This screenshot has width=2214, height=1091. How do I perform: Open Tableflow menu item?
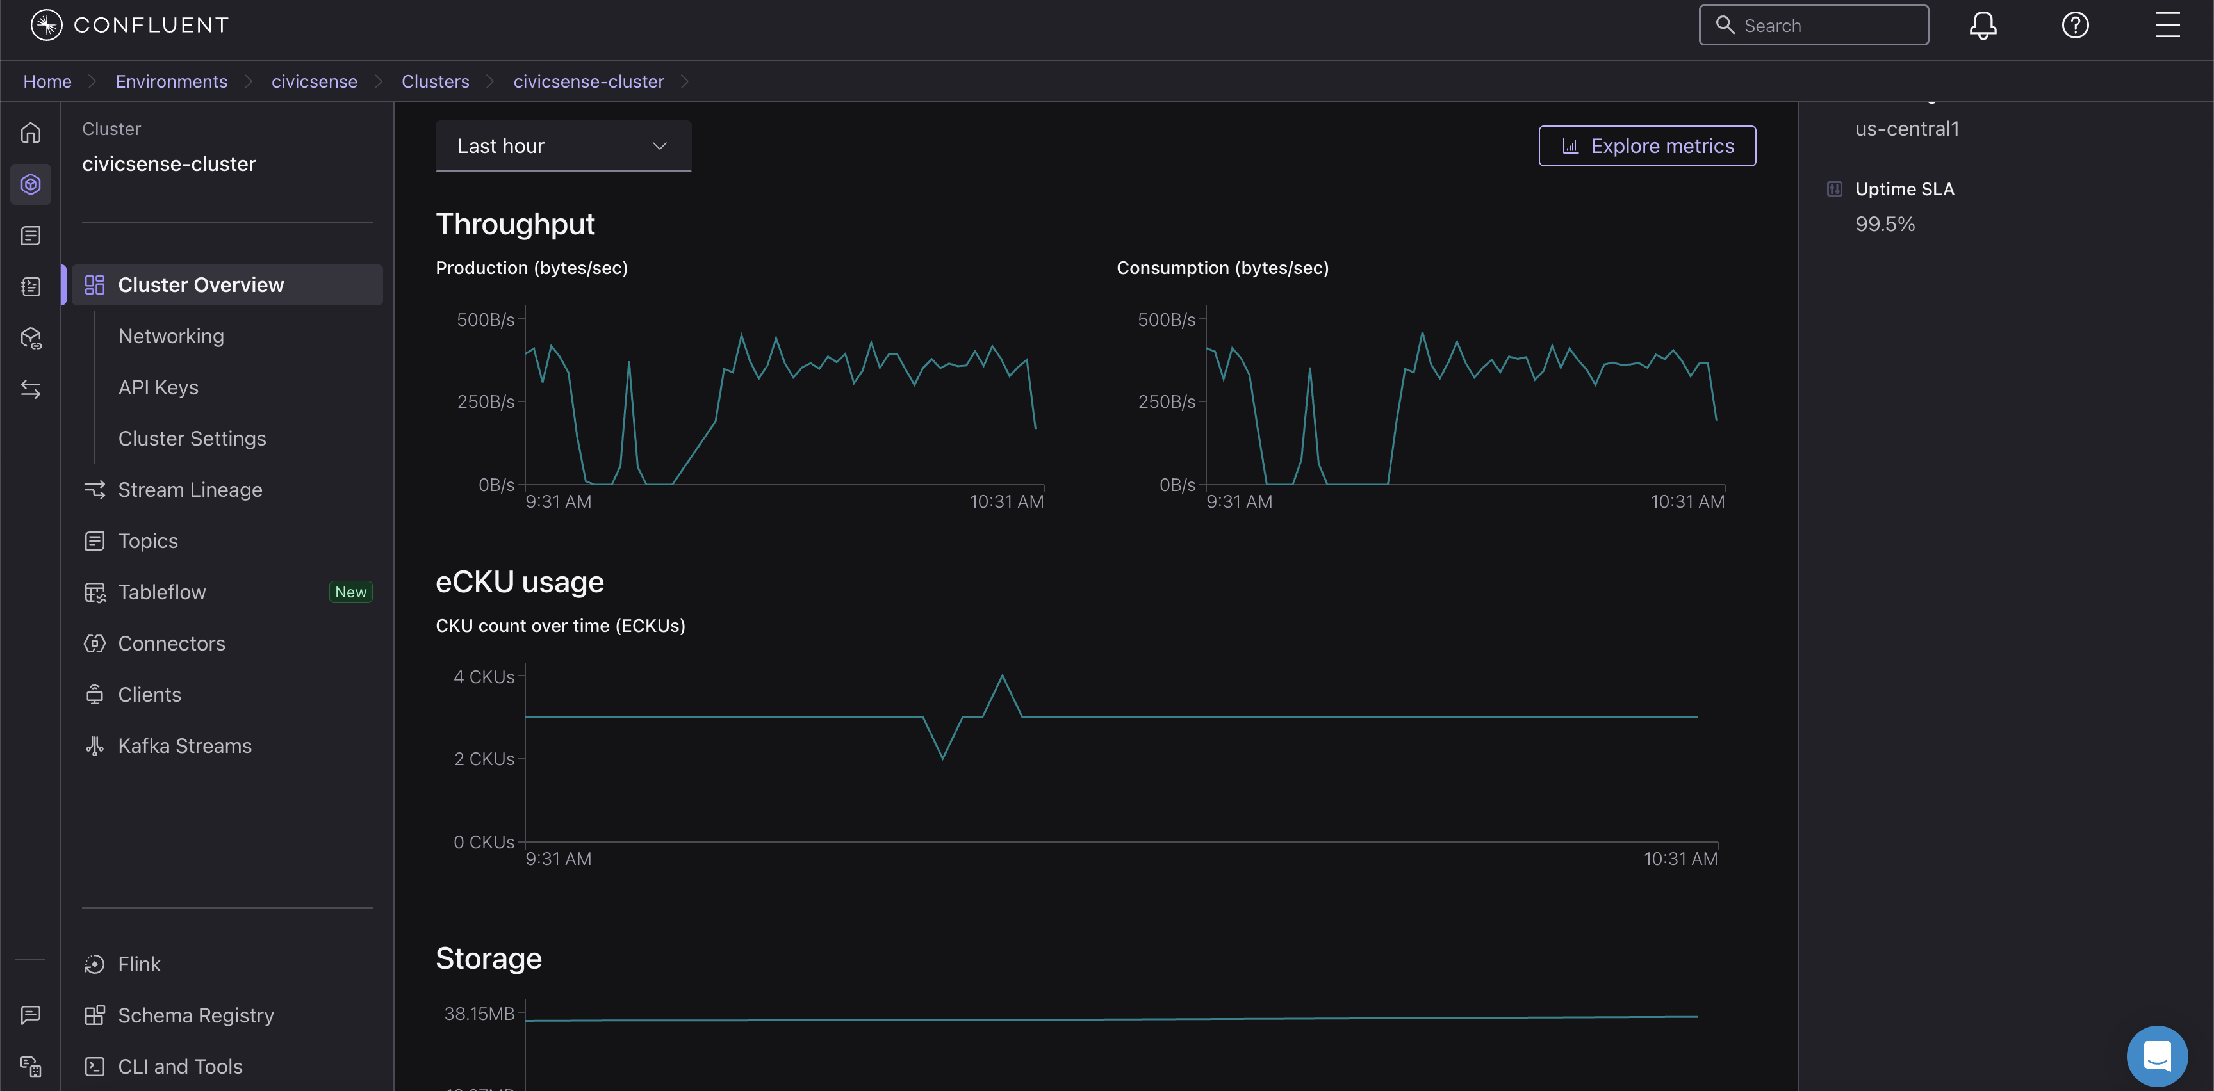click(x=161, y=592)
